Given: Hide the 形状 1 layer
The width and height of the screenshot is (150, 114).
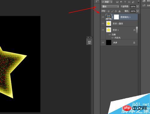Looking at the screenshot, I should click(x=103, y=30).
